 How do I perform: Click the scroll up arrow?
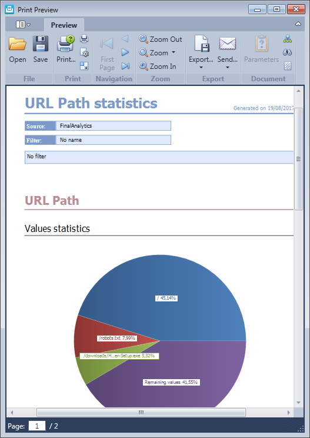tap(298, 91)
